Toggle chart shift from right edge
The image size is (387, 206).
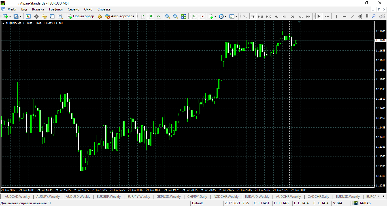(x=201, y=16)
